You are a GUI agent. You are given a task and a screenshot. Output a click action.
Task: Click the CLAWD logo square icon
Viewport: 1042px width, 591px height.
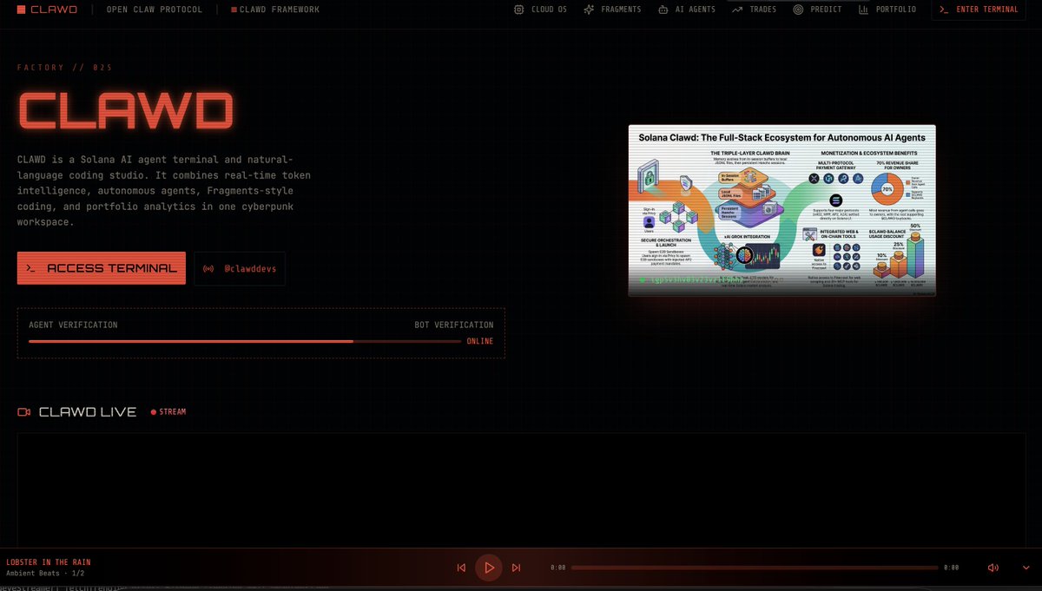click(x=22, y=10)
